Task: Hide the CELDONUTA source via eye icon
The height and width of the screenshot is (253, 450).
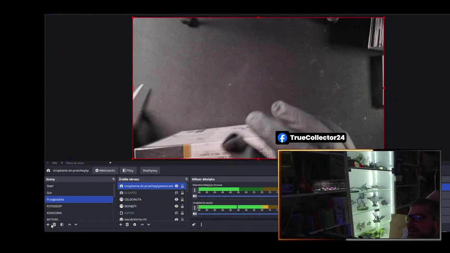Action: (x=176, y=199)
